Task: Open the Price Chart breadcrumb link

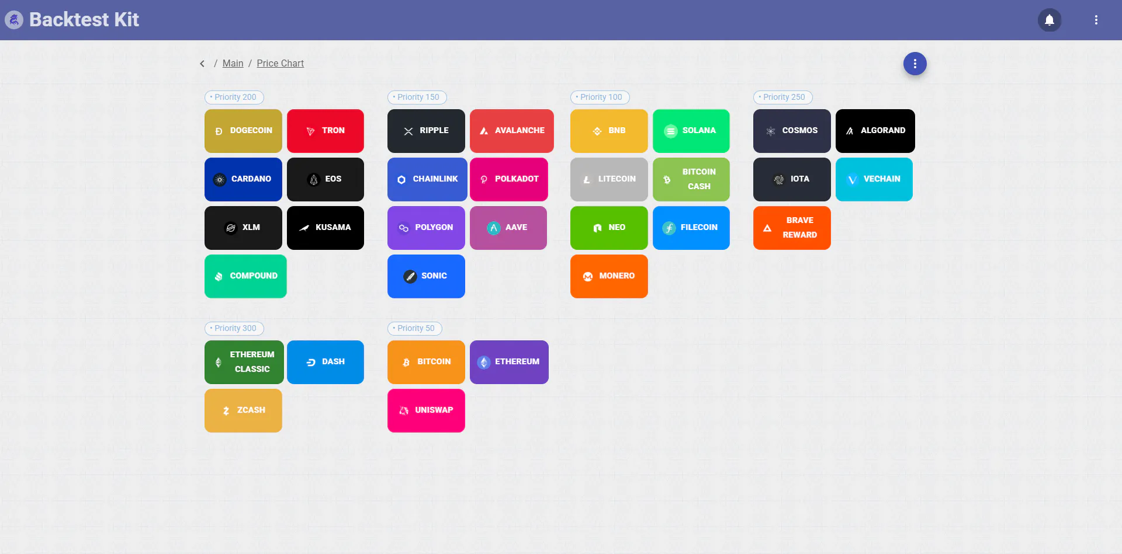Action: pos(280,63)
